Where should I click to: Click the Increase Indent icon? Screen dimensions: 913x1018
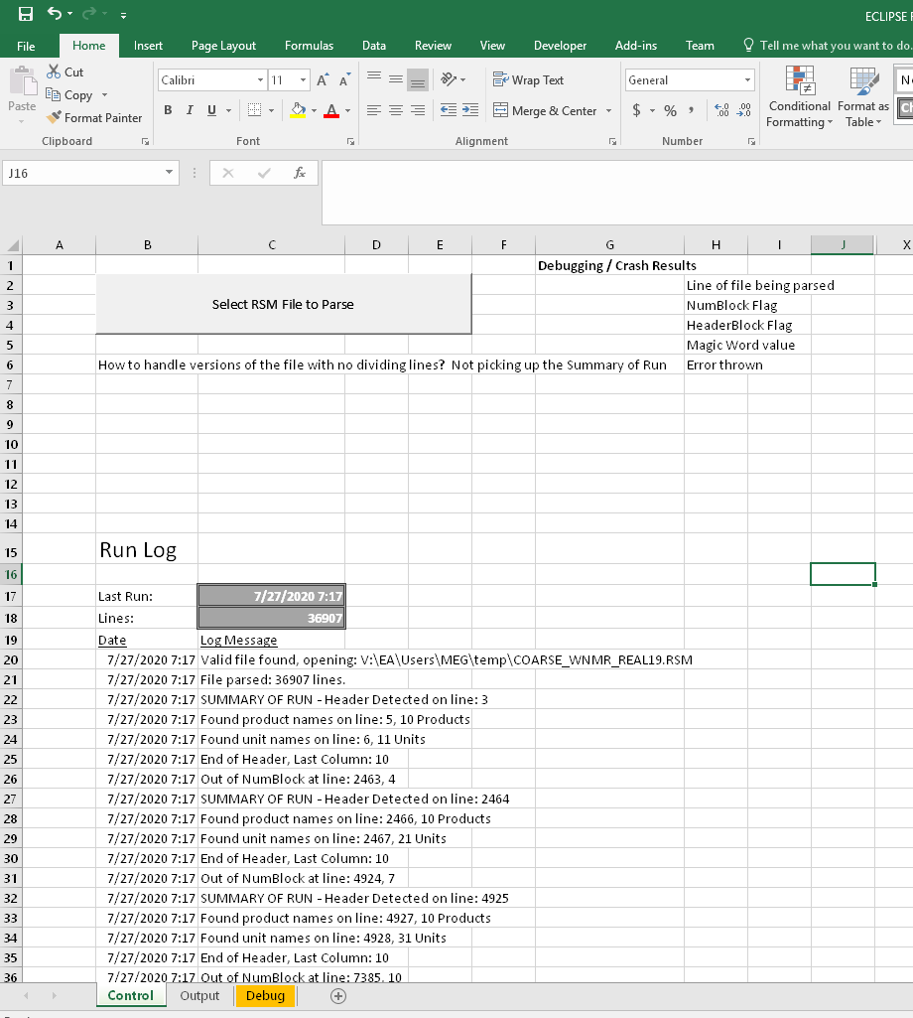470,110
